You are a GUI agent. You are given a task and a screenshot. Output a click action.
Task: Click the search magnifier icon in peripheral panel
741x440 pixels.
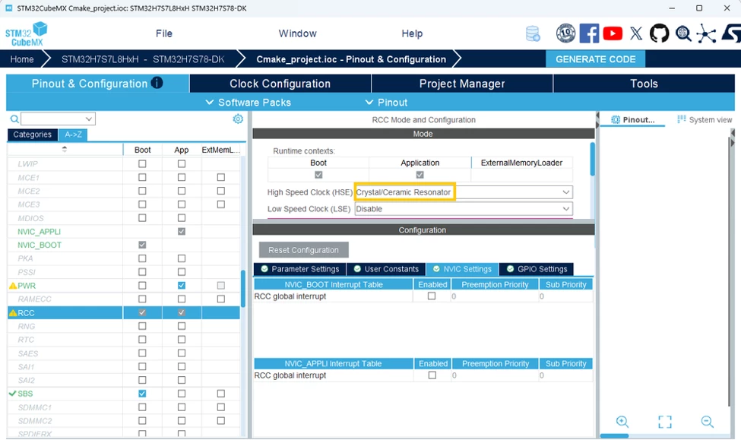(14, 119)
